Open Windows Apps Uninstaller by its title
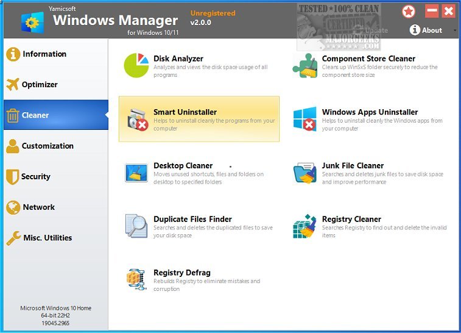 coord(370,112)
